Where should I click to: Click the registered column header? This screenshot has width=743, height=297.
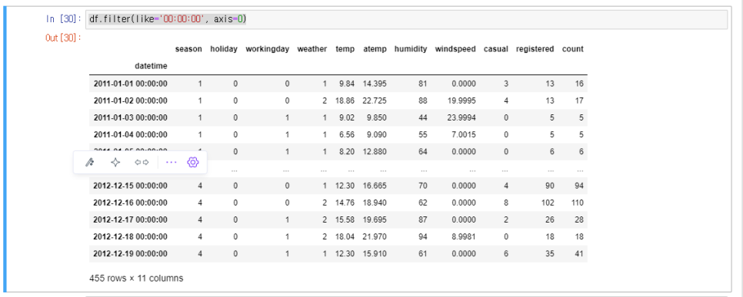[535, 48]
